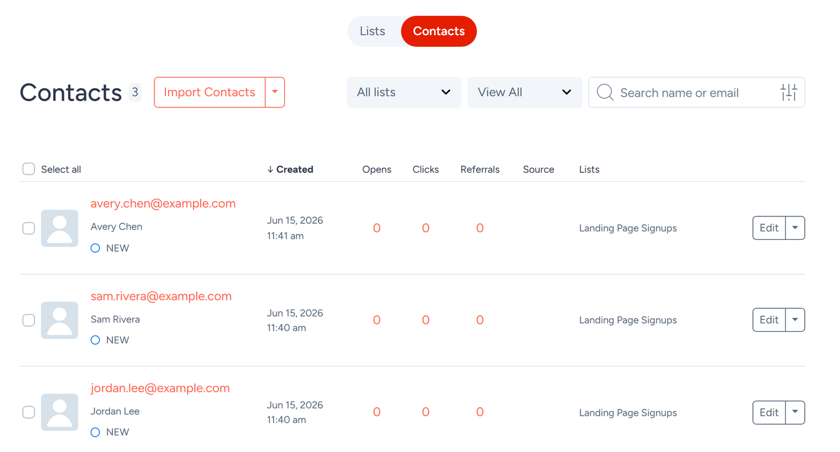
Task: Click the Referrals count for Jordan Lee
Action: tap(480, 412)
